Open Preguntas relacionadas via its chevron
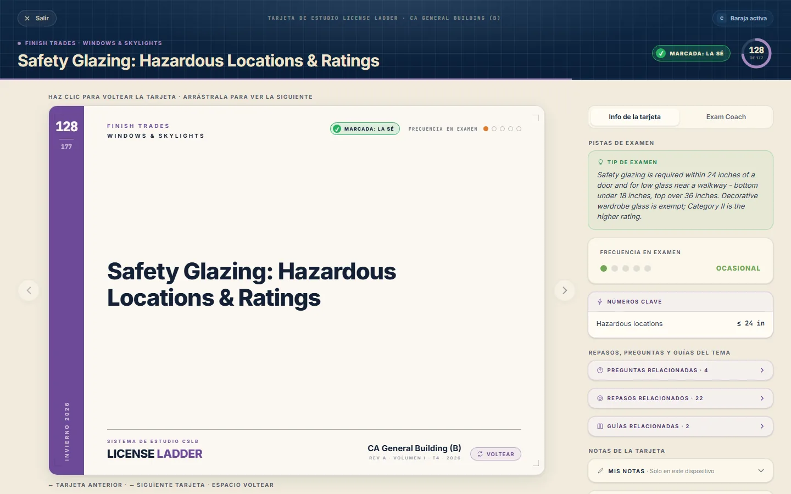The image size is (791, 494). 762,370
